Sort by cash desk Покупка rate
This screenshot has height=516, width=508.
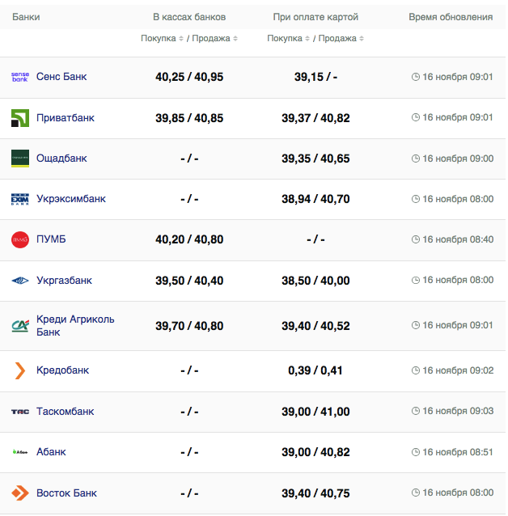pos(162,39)
